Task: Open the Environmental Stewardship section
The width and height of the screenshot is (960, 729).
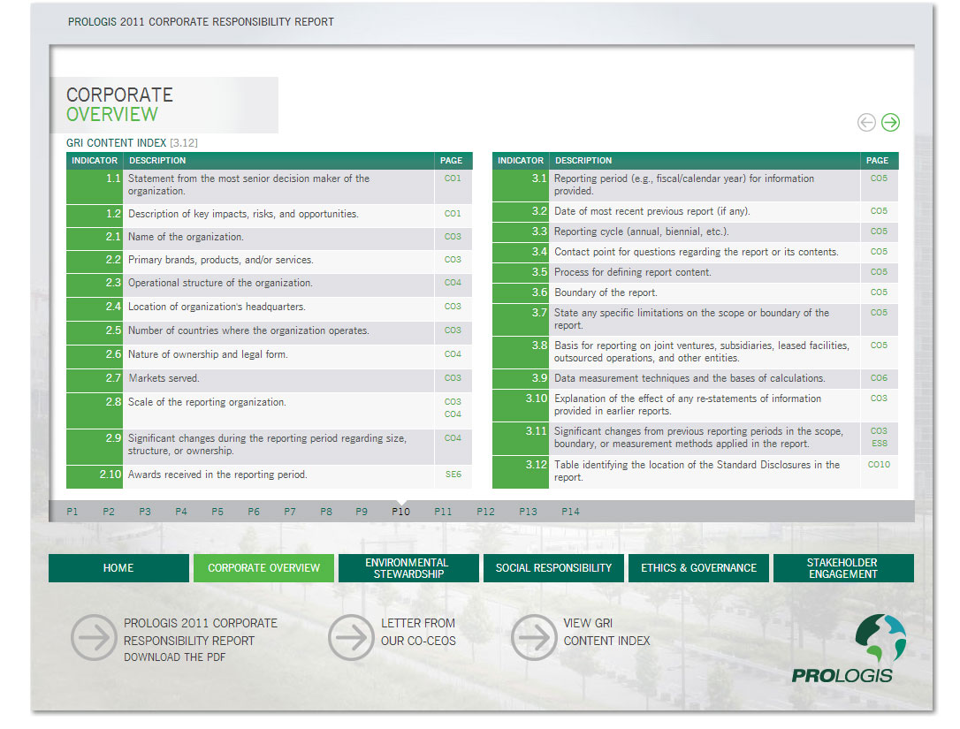Action: pyautogui.click(x=408, y=568)
